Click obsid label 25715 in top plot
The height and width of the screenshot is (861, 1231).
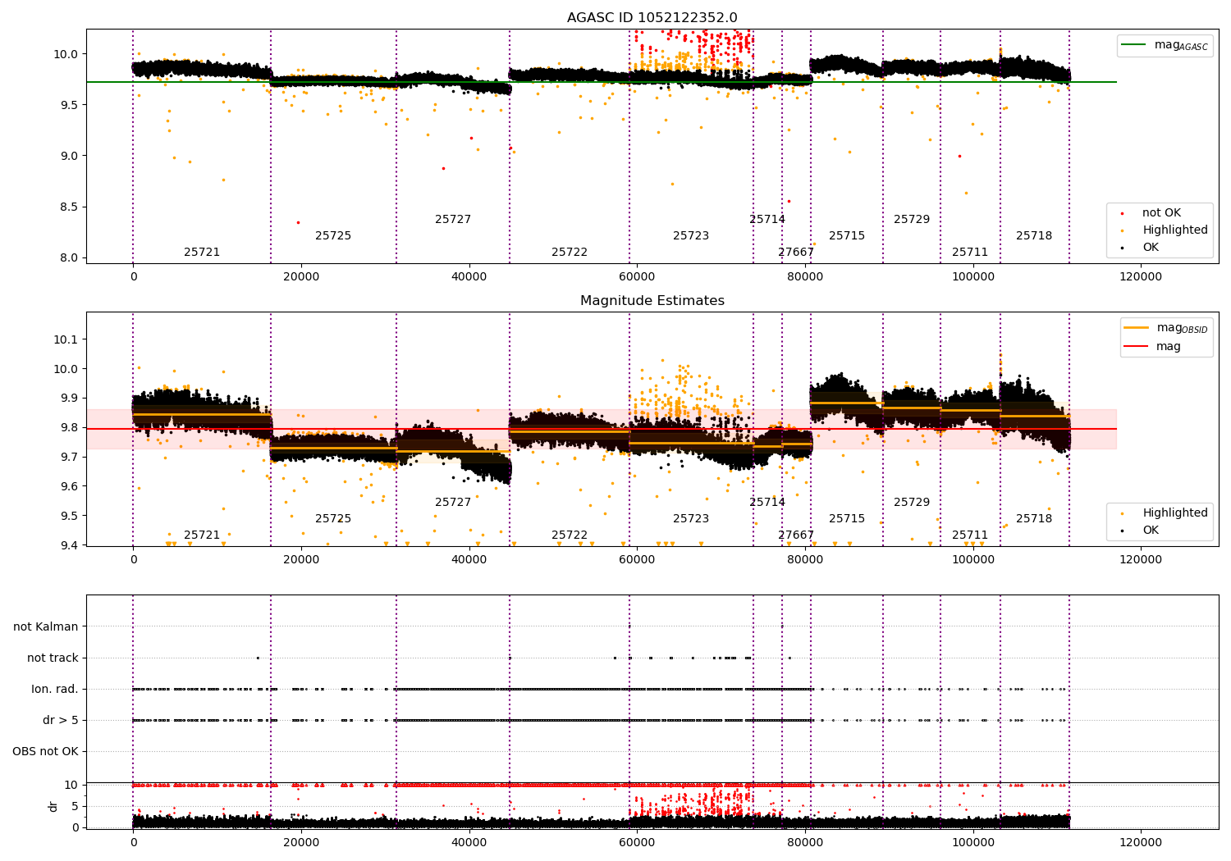click(x=847, y=235)
